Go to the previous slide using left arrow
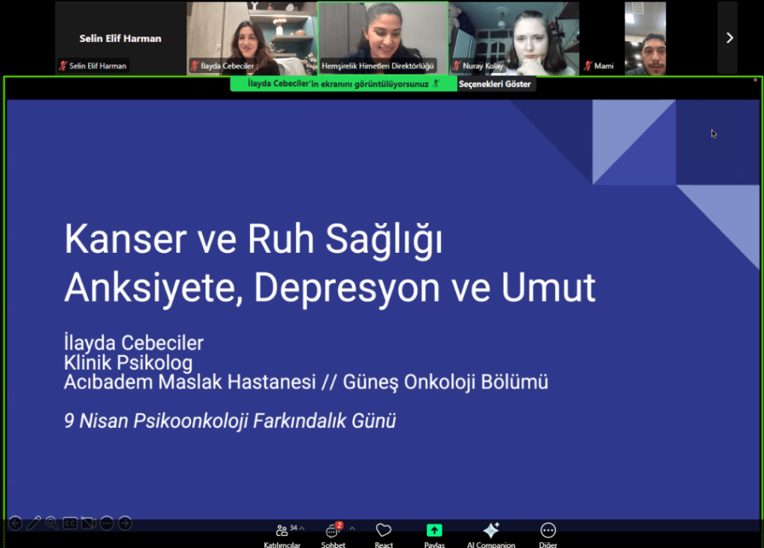 tap(15, 523)
